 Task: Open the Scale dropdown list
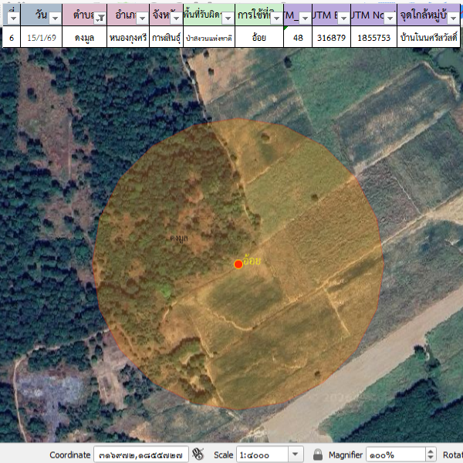295,455
